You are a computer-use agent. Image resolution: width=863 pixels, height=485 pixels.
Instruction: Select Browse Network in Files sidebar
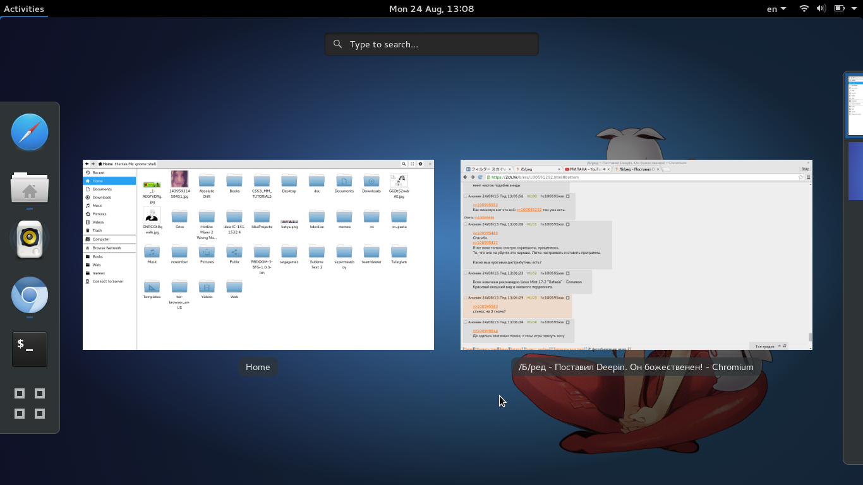click(x=109, y=248)
